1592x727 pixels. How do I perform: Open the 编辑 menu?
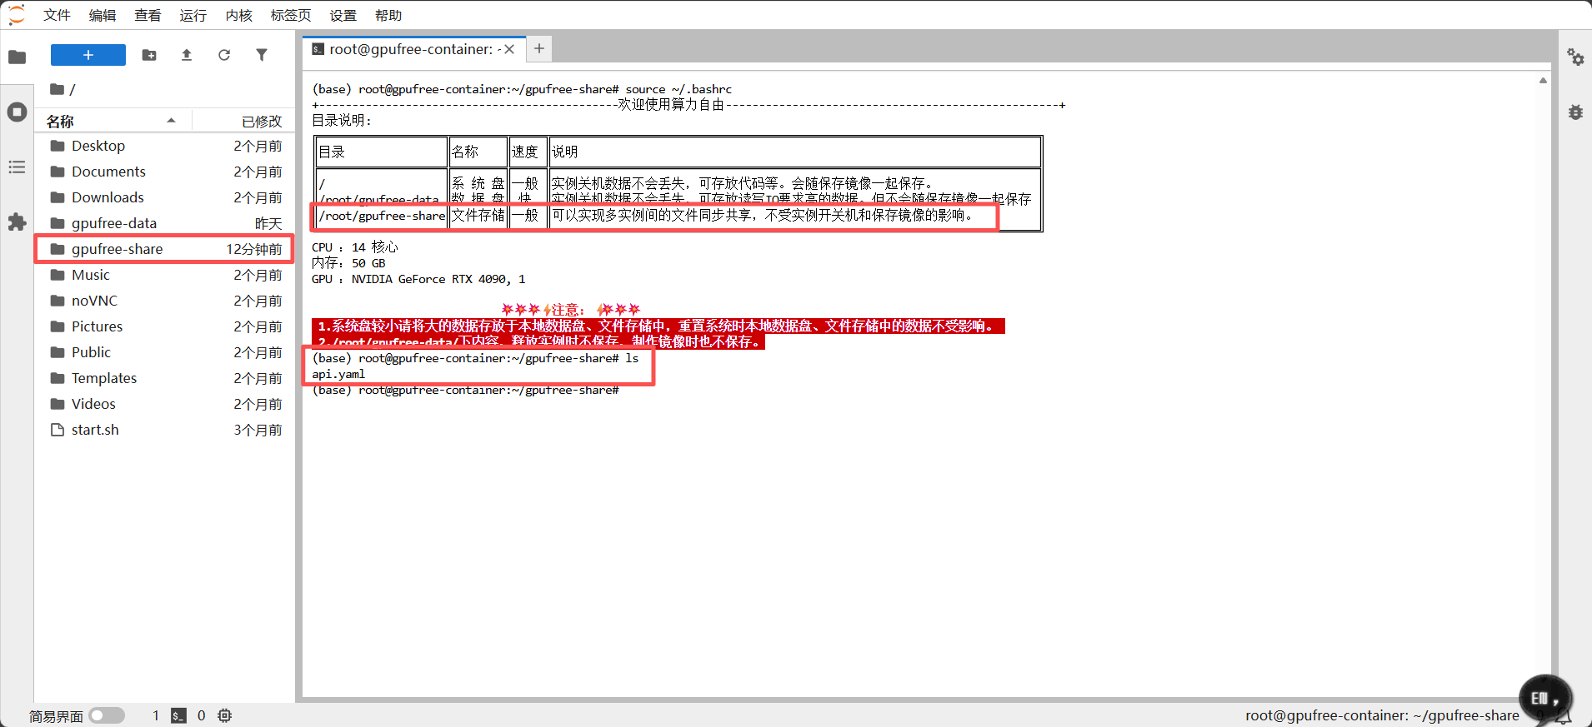coord(103,15)
